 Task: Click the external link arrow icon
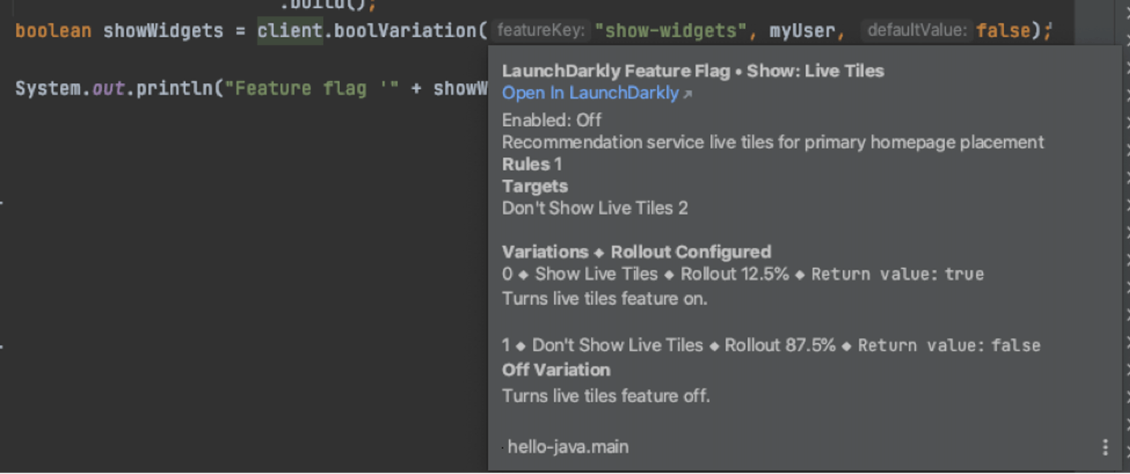687,94
